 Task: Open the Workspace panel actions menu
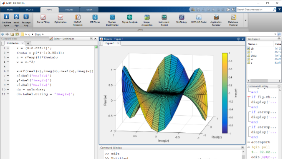point(279,39)
